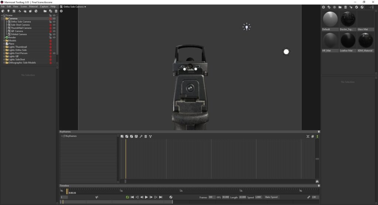The width and height of the screenshot is (378, 205).
Task: Open the View menu
Action: pos(16,7)
